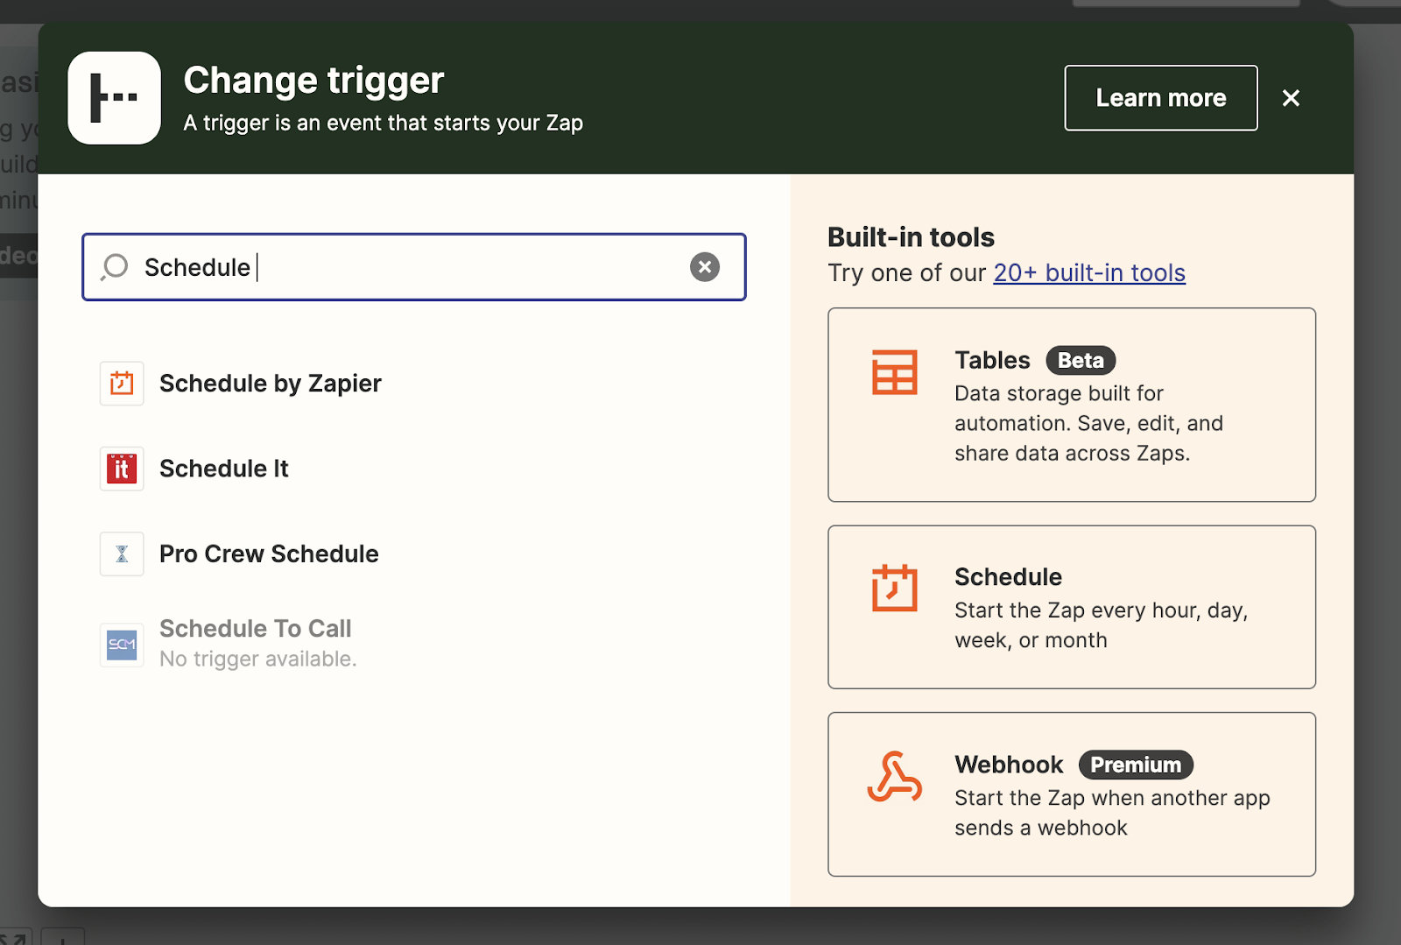Viewport: 1401px width, 945px height.
Task: Click the red Schedule It icon
Action: [x=122, y=469]
